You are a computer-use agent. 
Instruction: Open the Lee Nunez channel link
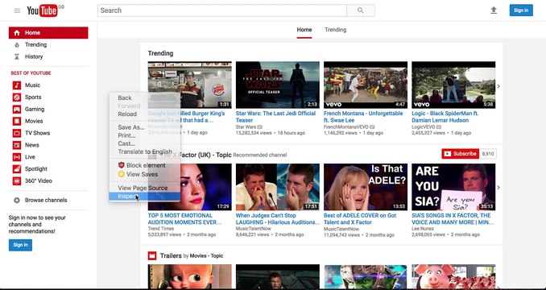click(x=423, y=229)
